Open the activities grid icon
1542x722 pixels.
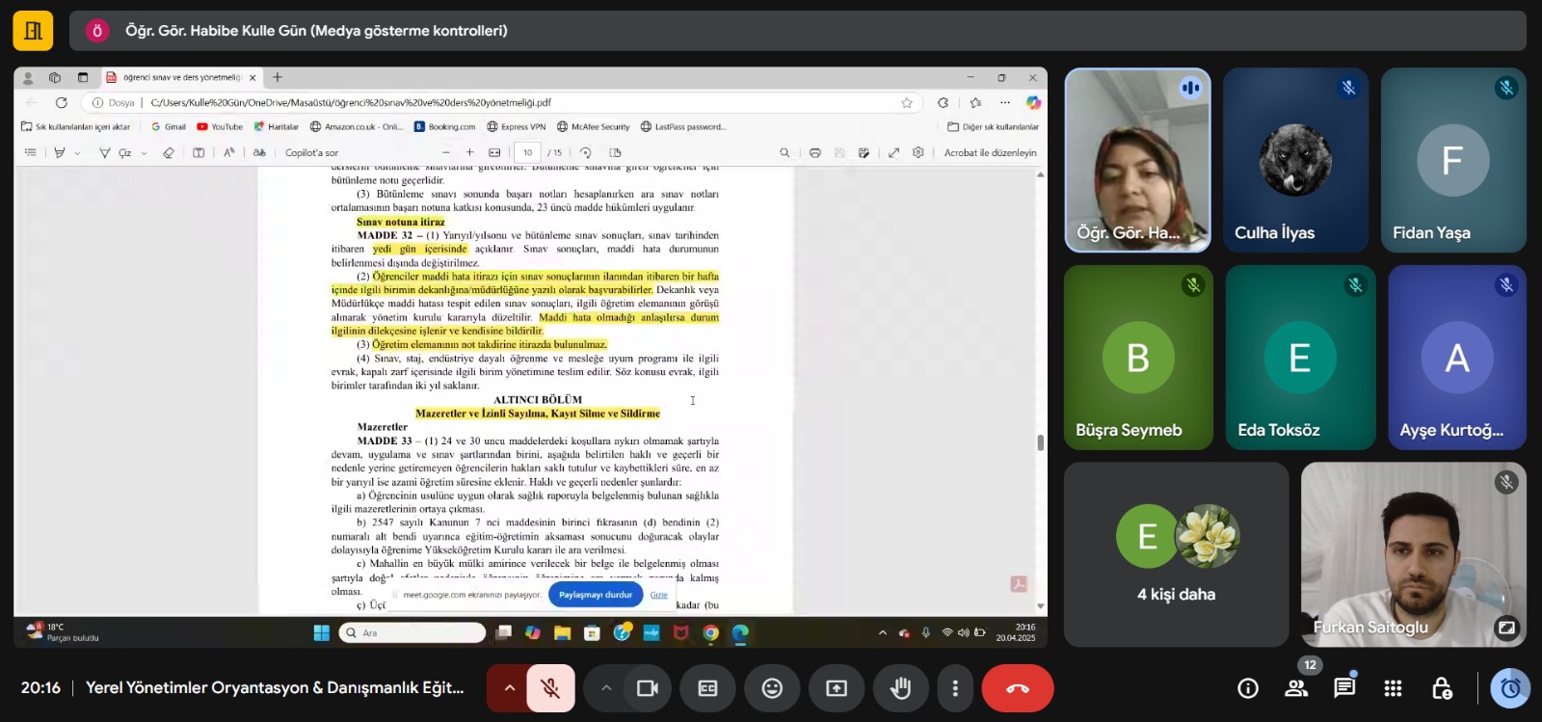pos(1393,688)
